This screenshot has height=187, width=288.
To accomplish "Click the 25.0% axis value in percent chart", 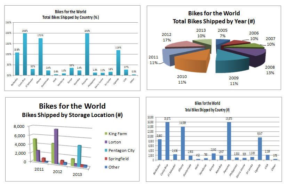I will 8,22.
